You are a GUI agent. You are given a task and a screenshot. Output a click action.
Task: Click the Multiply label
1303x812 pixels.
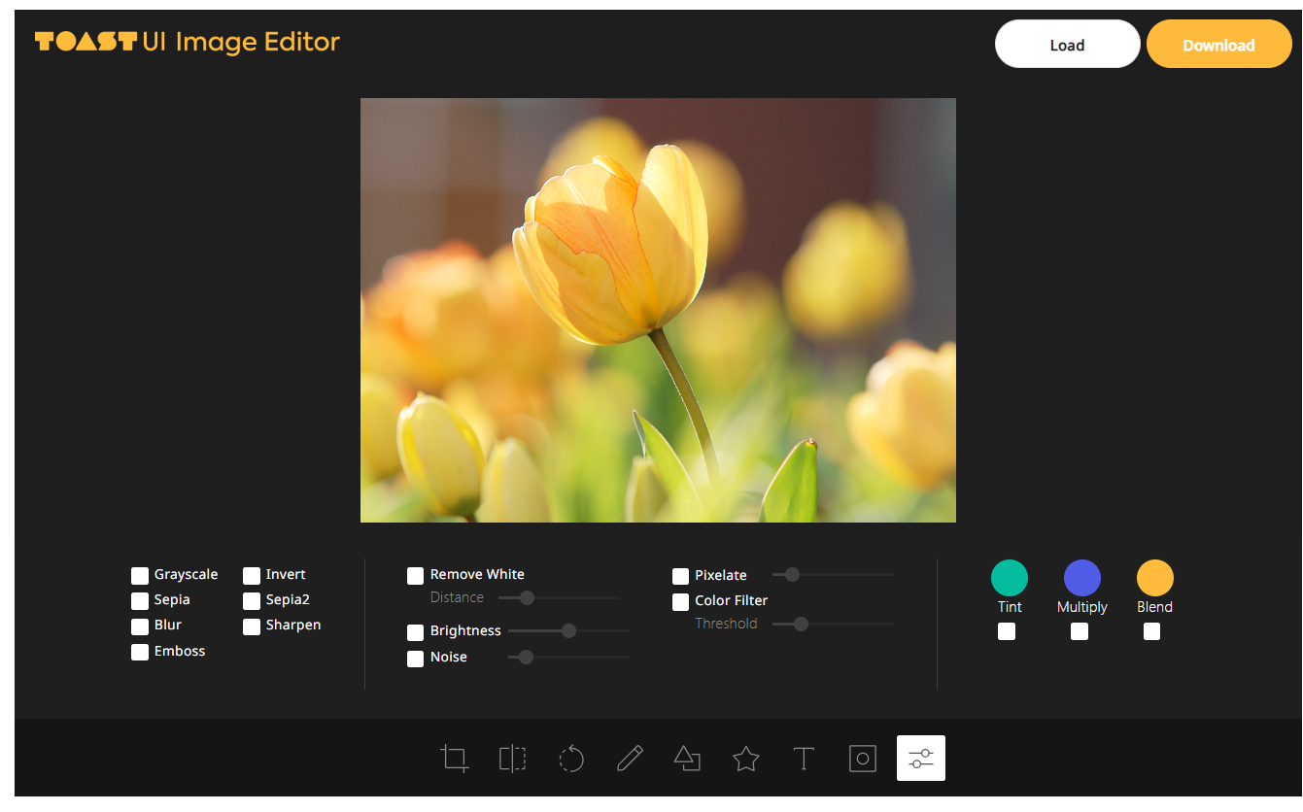pyautogui.click(x=1082, y=607)
